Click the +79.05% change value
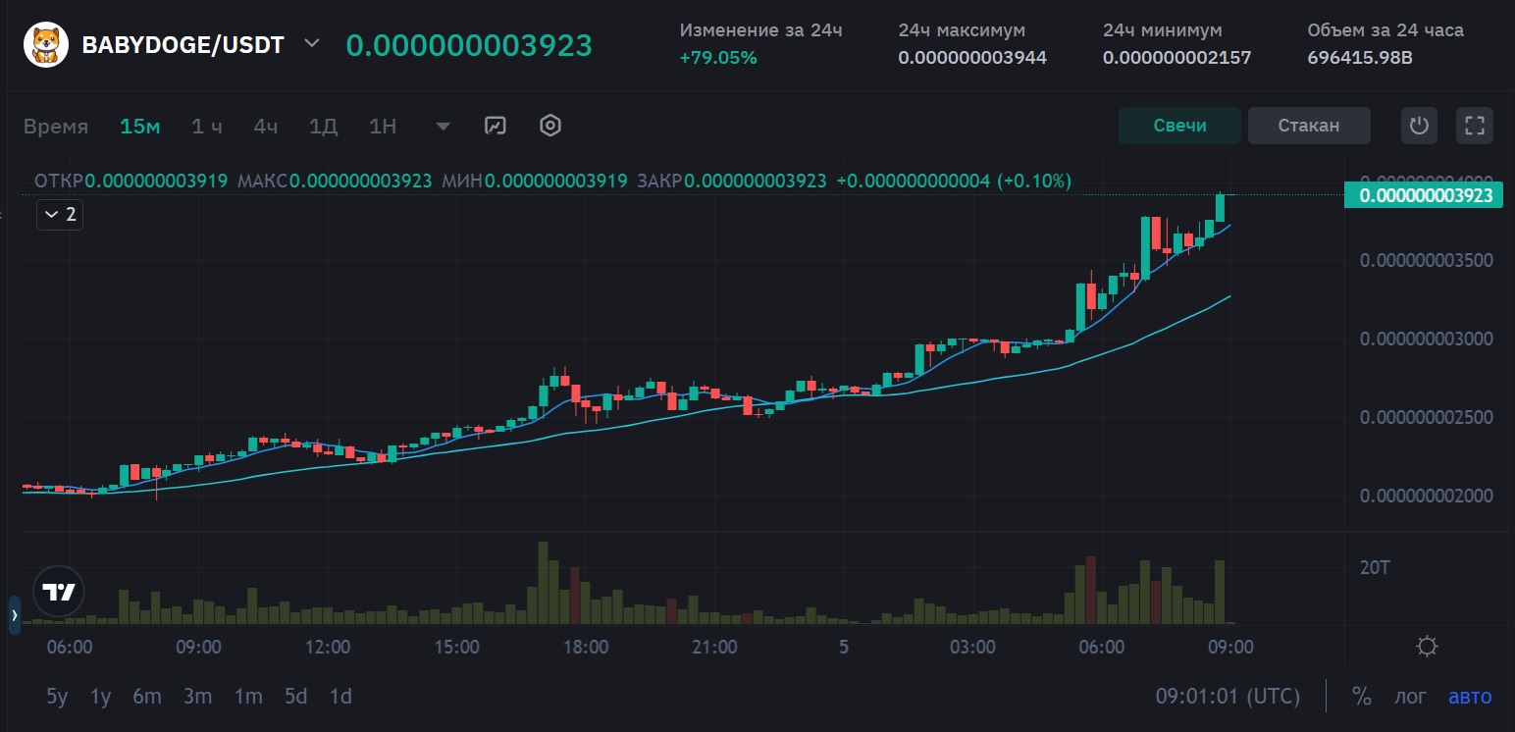The height and width of the screenshot is (732, 1515). [718, 58]
